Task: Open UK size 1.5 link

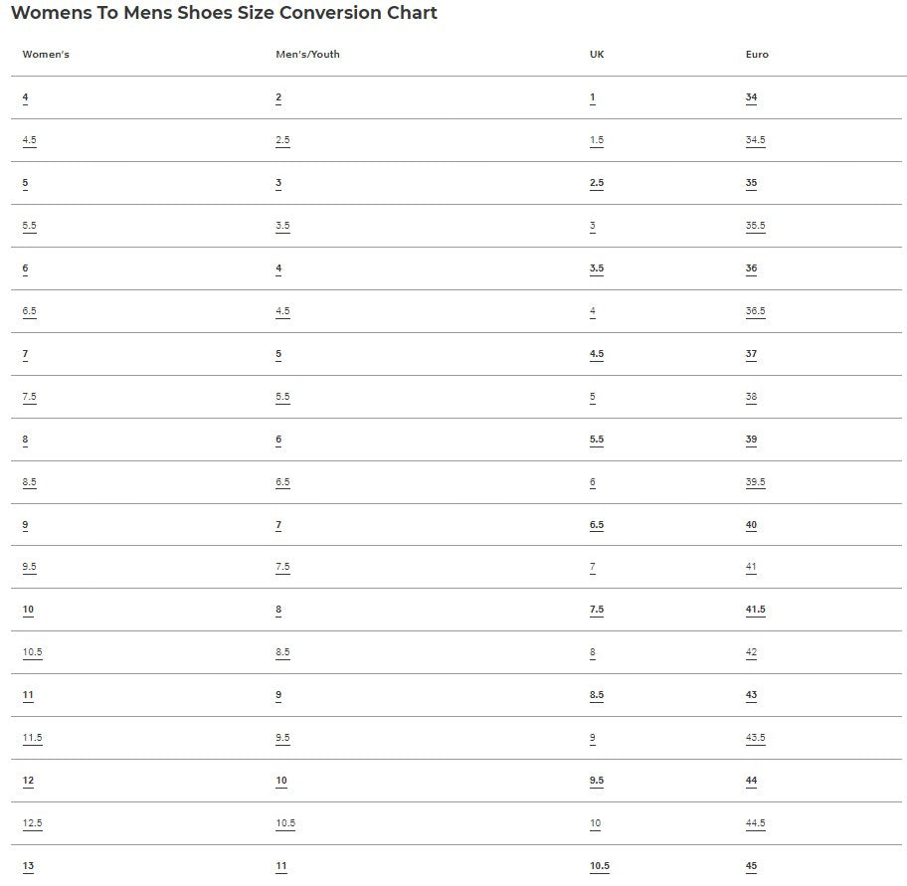Action: click(597, 140)
